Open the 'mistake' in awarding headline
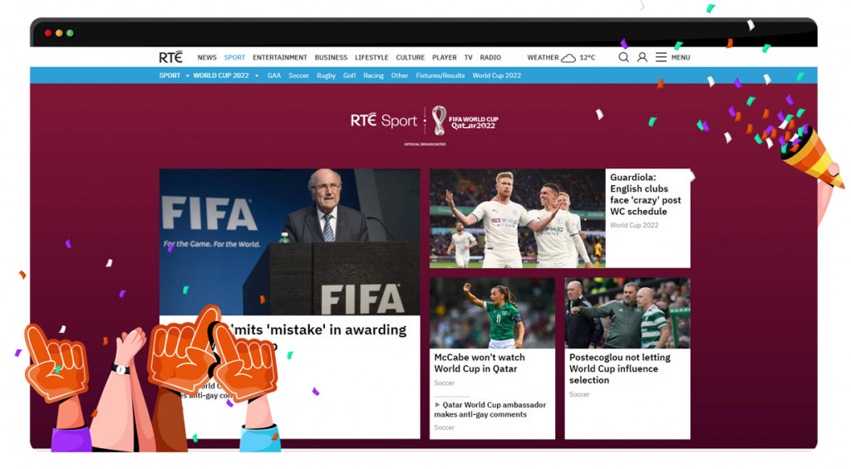 click(320, 330)
